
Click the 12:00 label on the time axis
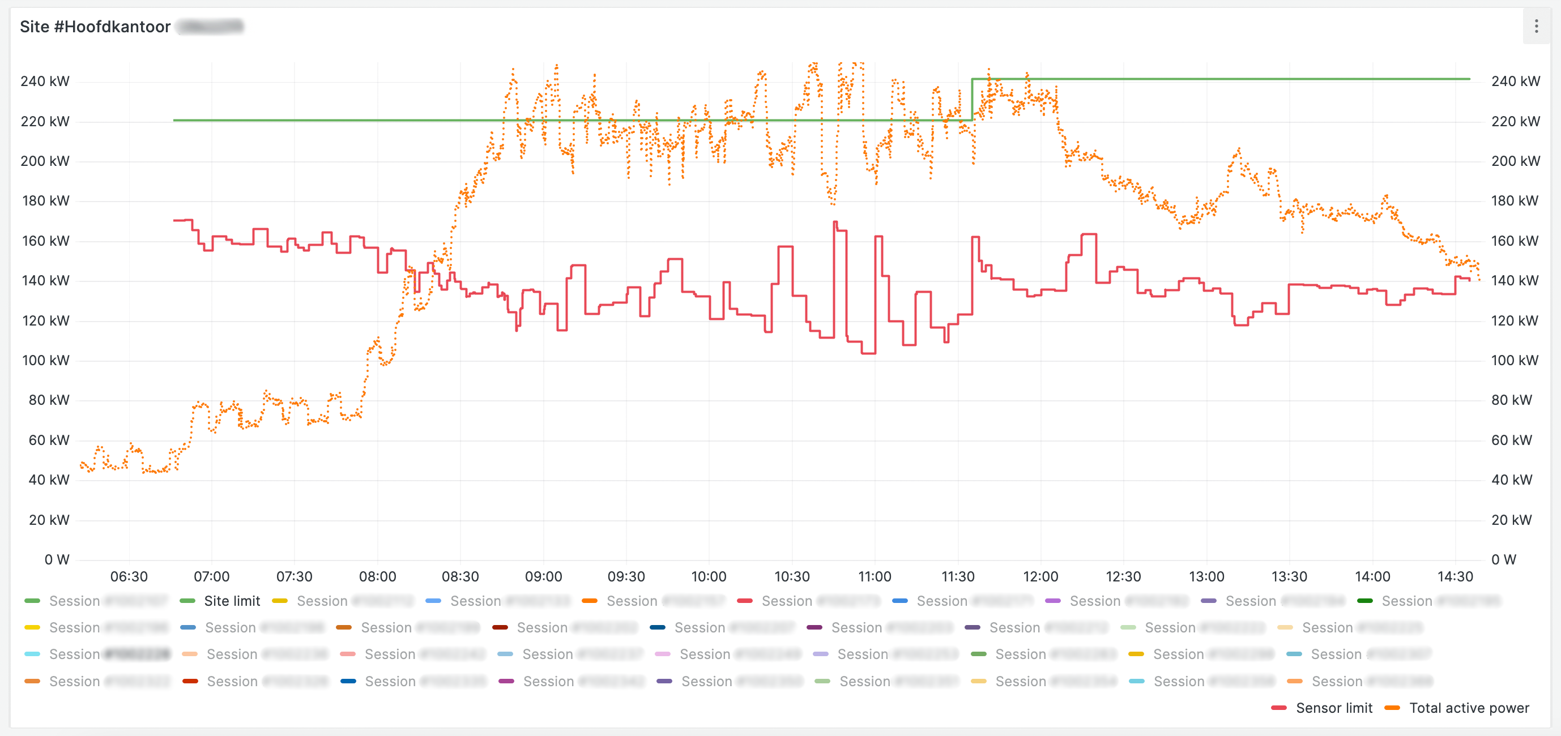(x=1040, y=576)
